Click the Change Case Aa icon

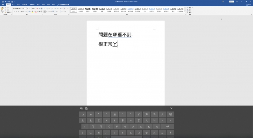[33, 8]
